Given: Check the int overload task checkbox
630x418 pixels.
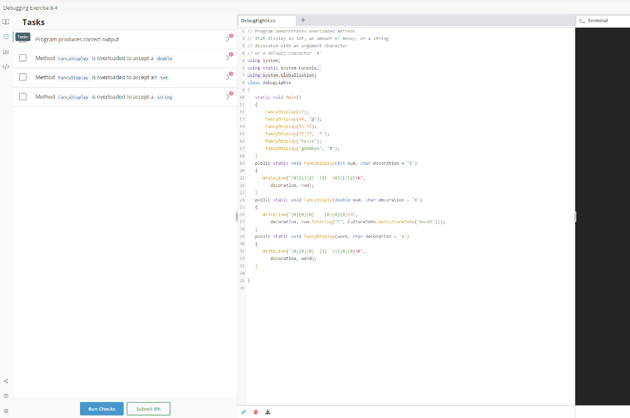Looking at the screenshot, I should tap(23, 77).
